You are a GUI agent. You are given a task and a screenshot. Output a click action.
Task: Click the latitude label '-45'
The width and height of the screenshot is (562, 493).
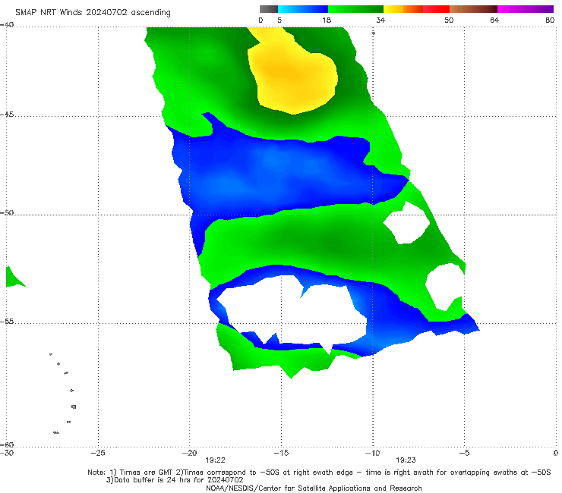pyautogui.click(x=7, y=115)
